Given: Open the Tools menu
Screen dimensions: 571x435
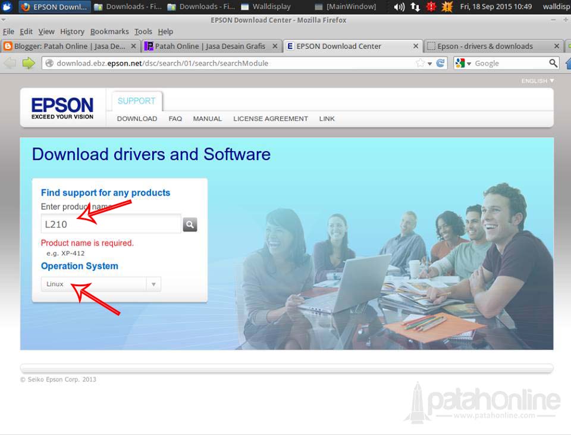Looking at the screenshot, I should pyautogui.click(x=143, y=32).
